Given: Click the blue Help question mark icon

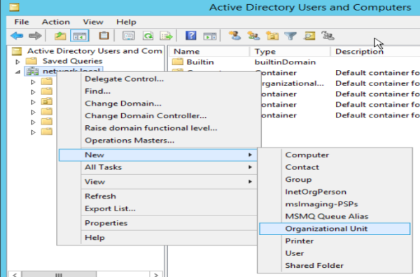Looking at the screenshot, I should (x=190, y=36).
